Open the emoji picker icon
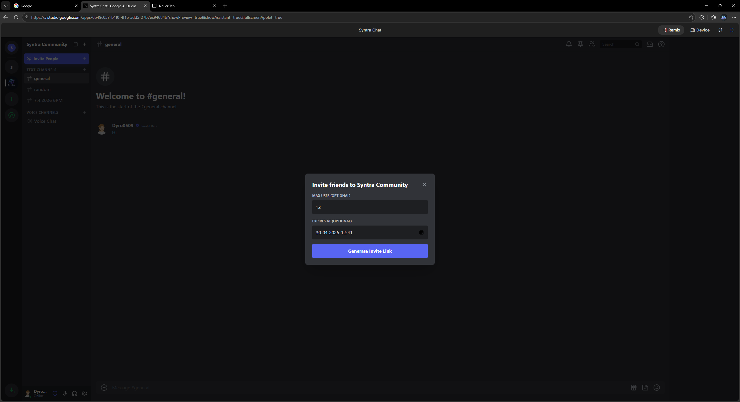Screen dimensions: 740x402 click(656, 388)
